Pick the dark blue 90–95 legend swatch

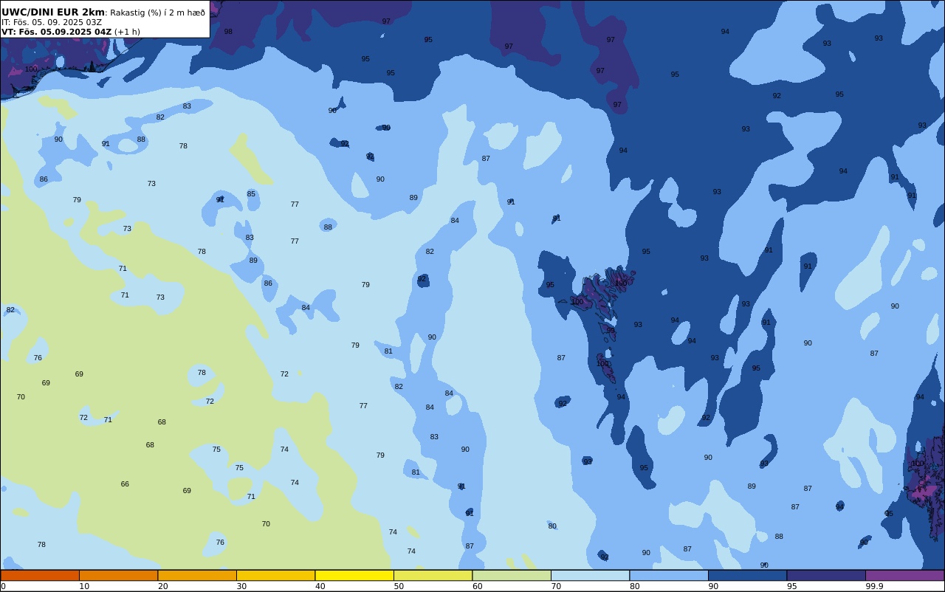tap(747, 575)
